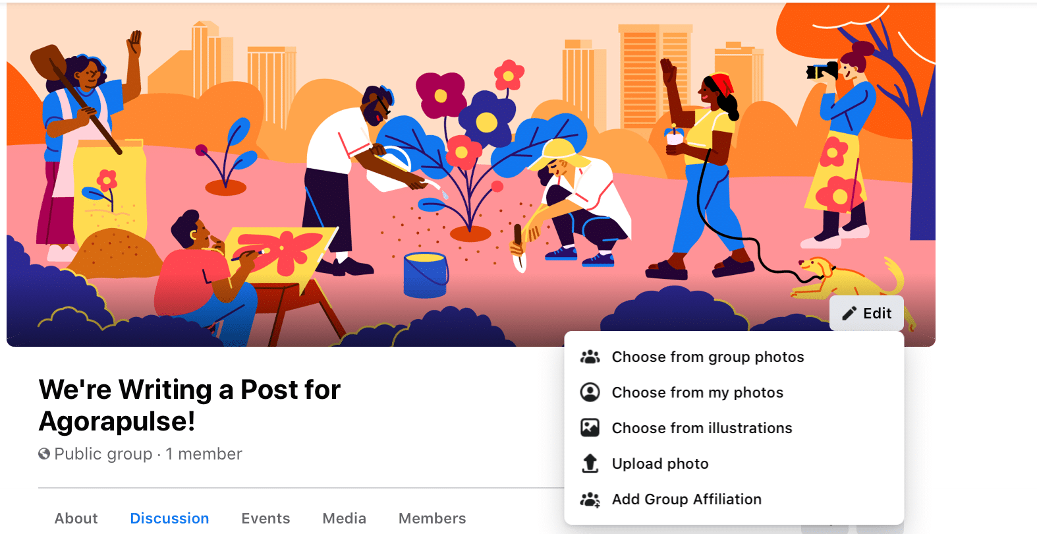The image size is (1037, 534).
Task: Click the group affiliation people-plus icon
Action: coord(590,500)
